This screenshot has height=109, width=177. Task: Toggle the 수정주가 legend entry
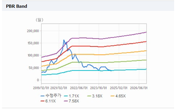[x=51, y=96]
